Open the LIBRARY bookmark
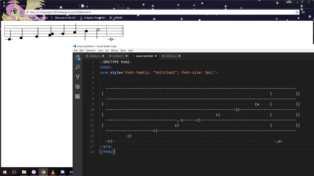Screen dimensions: 314x176 click(x=116, y=18)
